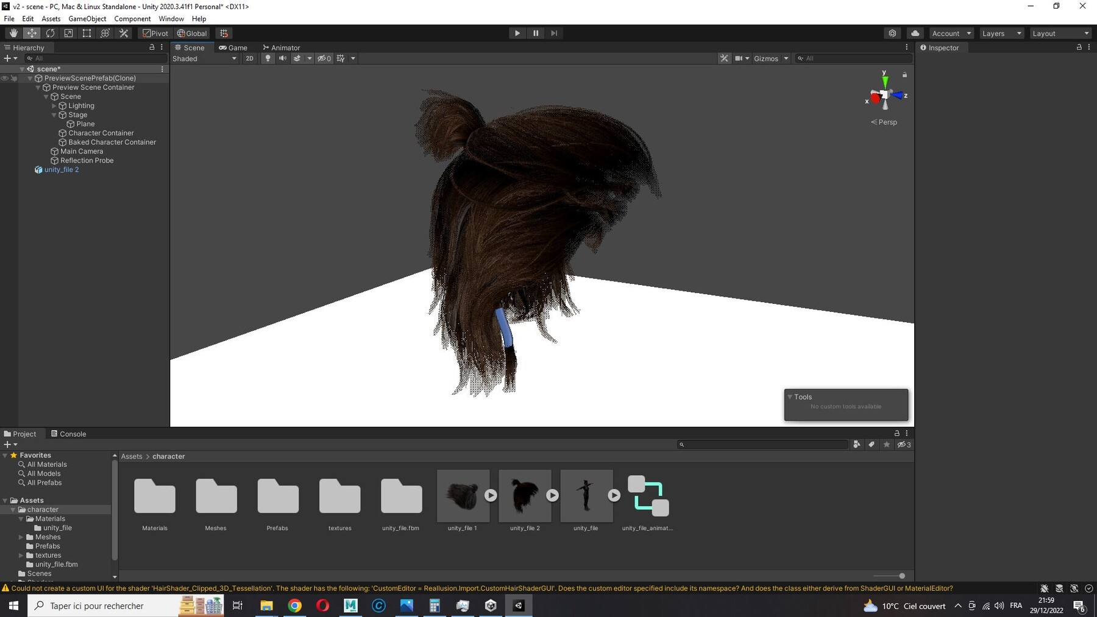Viewport: 1097px width, 617px height.
Task: Open scene camera settings icon
Action: click(x=739, y=58)
